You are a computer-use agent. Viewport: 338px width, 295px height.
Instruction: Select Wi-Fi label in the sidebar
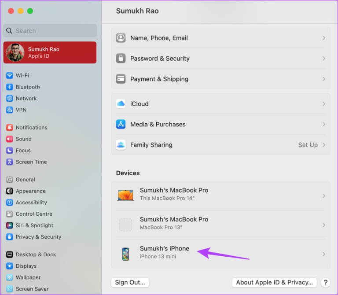point(22,75)
